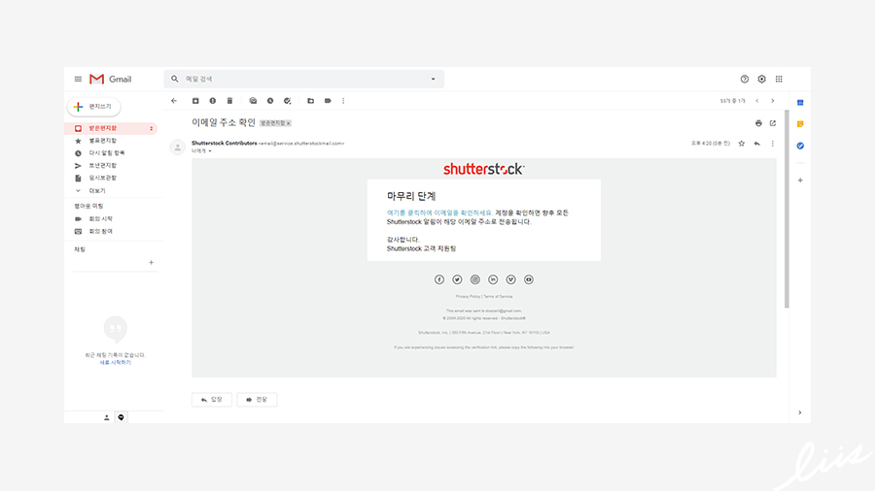Go to the newer email arrow
This screenshot has width=875, height=491.
pos(757,101)
